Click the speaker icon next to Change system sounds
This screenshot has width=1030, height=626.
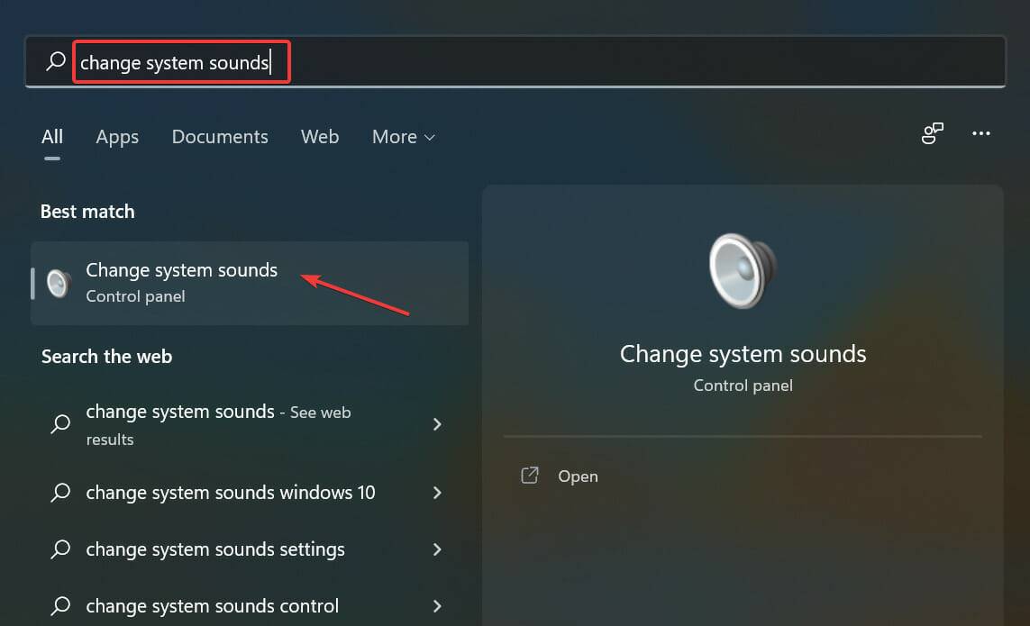coord(58,283)
